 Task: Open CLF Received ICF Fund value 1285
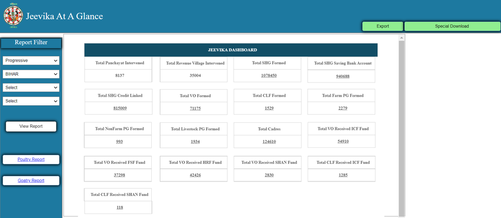point(343,175)
